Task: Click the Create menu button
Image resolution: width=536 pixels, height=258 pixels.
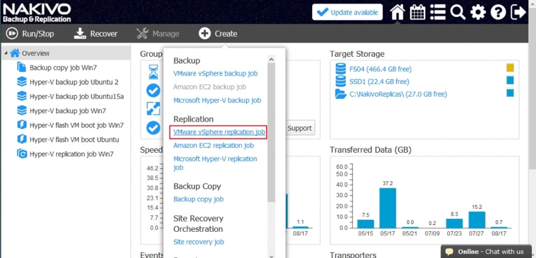Action: click(x=218, y=34)
